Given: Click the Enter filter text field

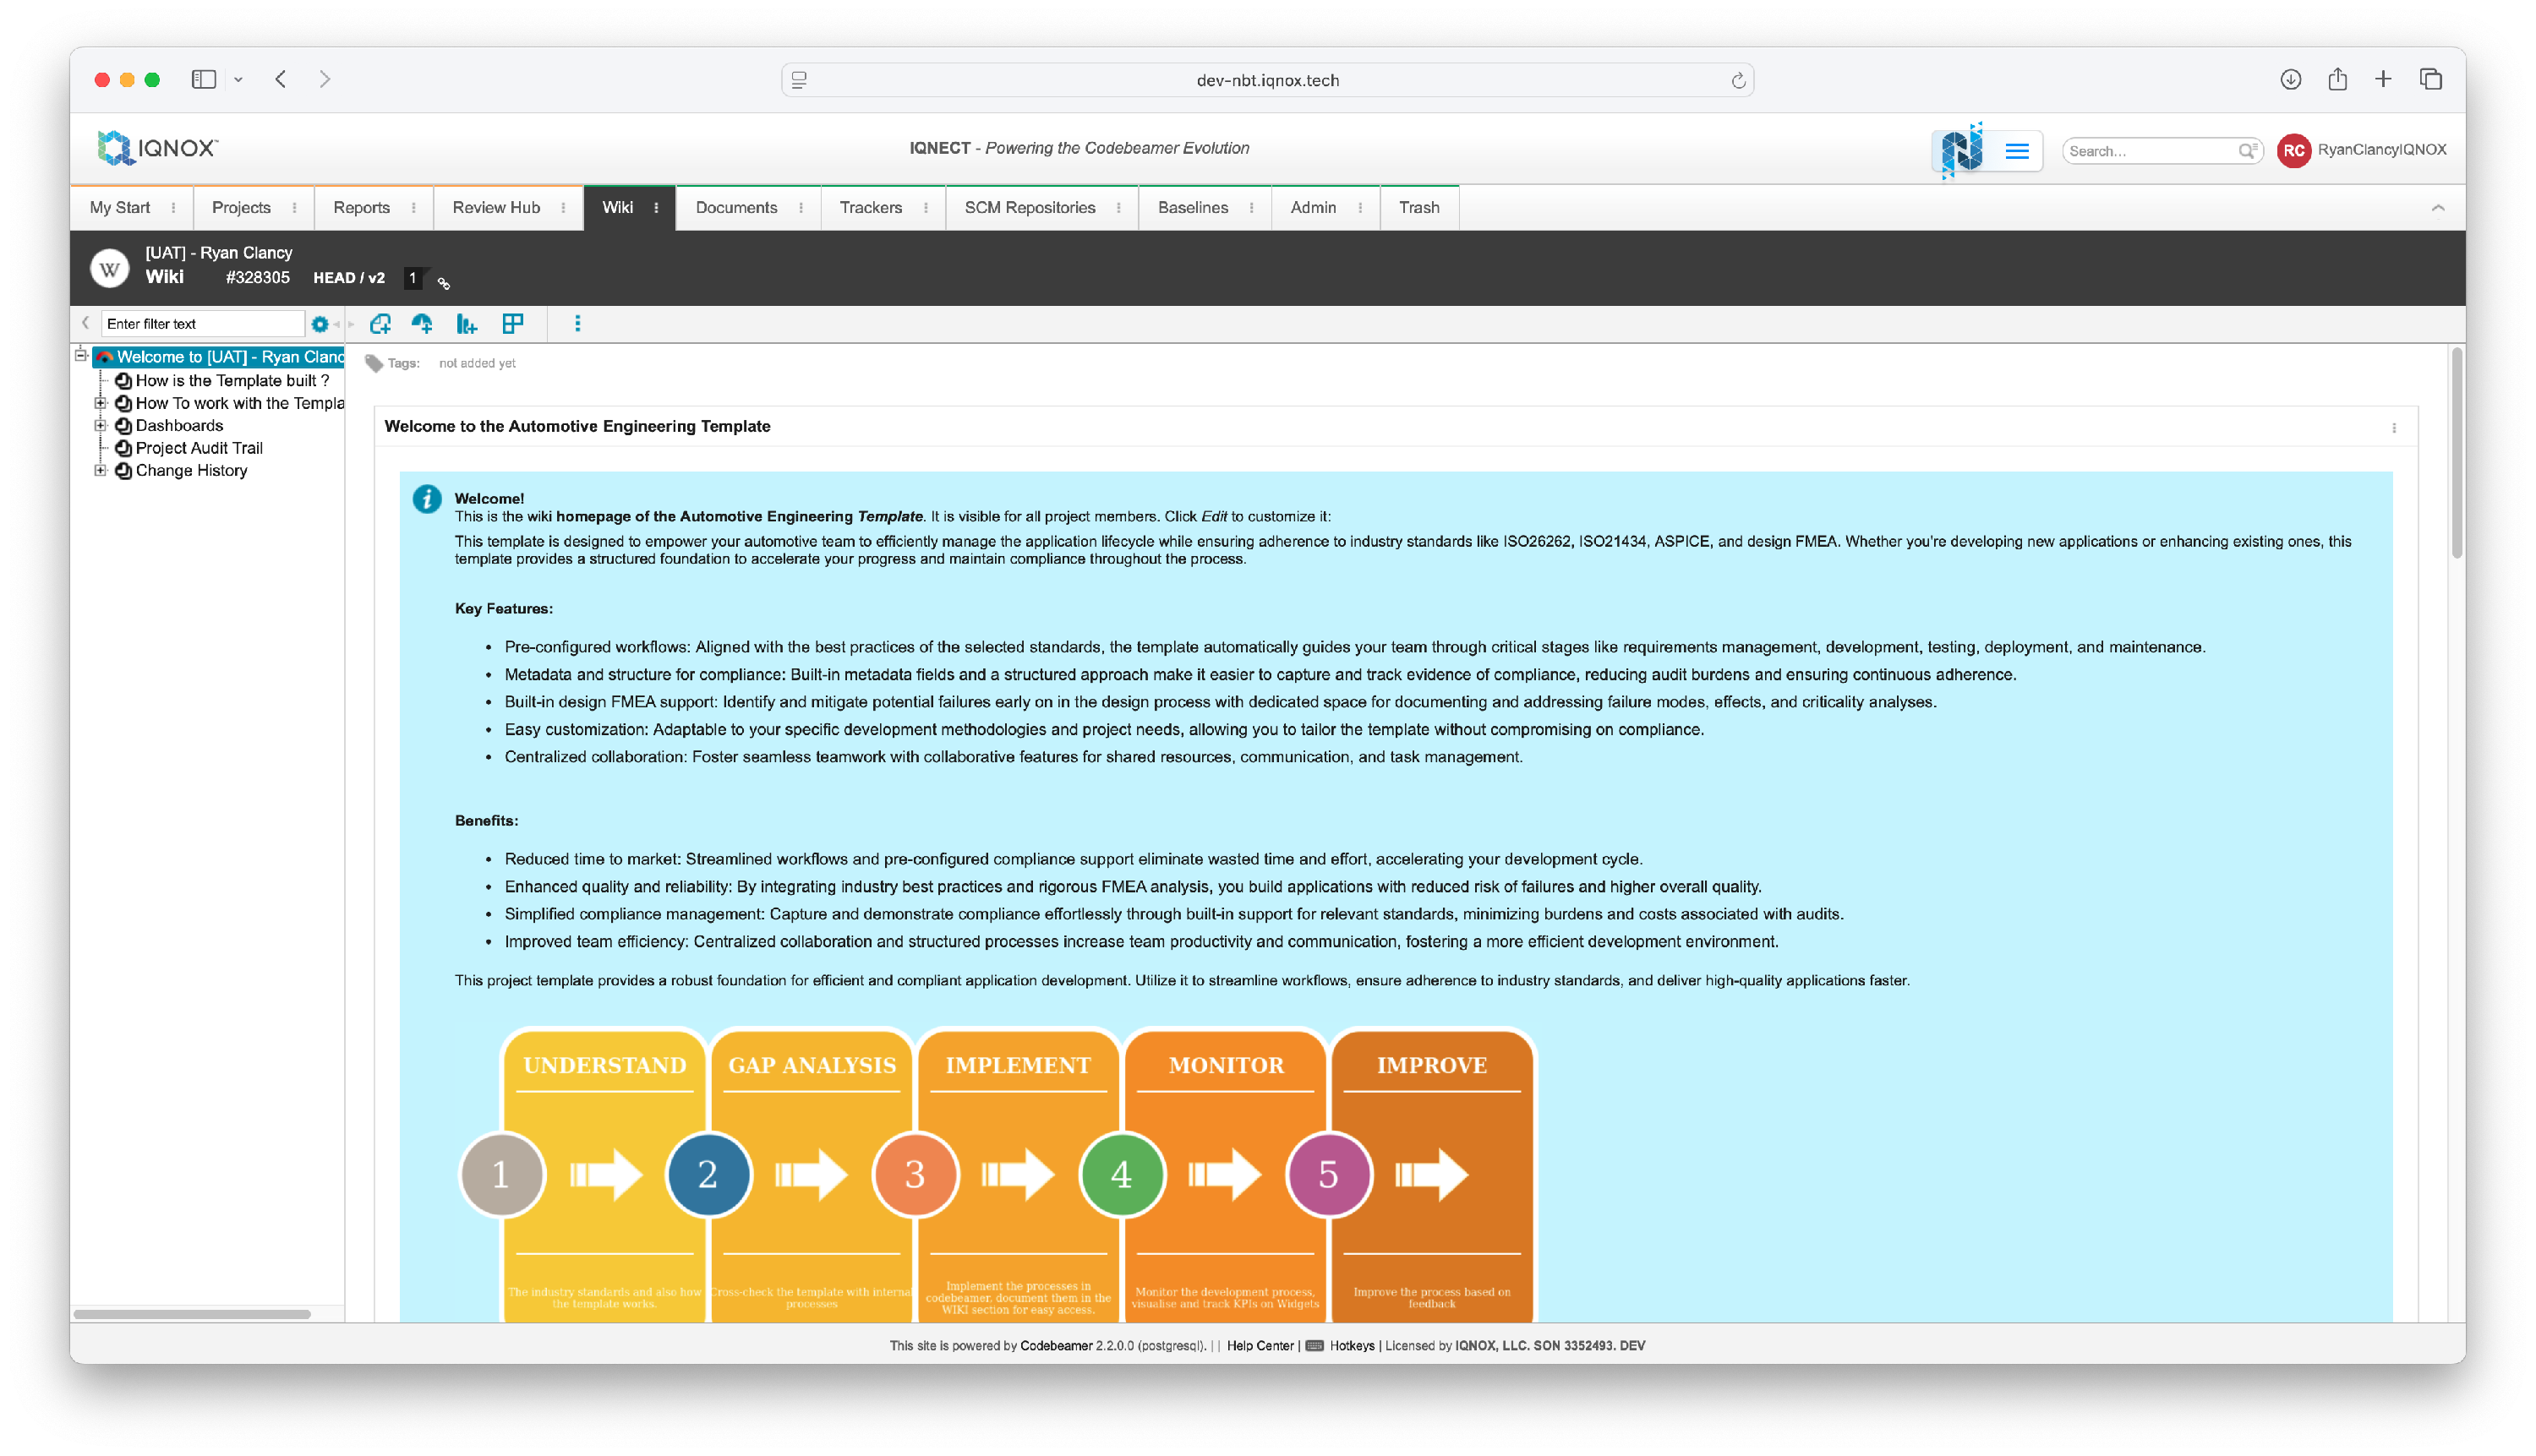Looking at the screenshot, I should tap(202, 324).
